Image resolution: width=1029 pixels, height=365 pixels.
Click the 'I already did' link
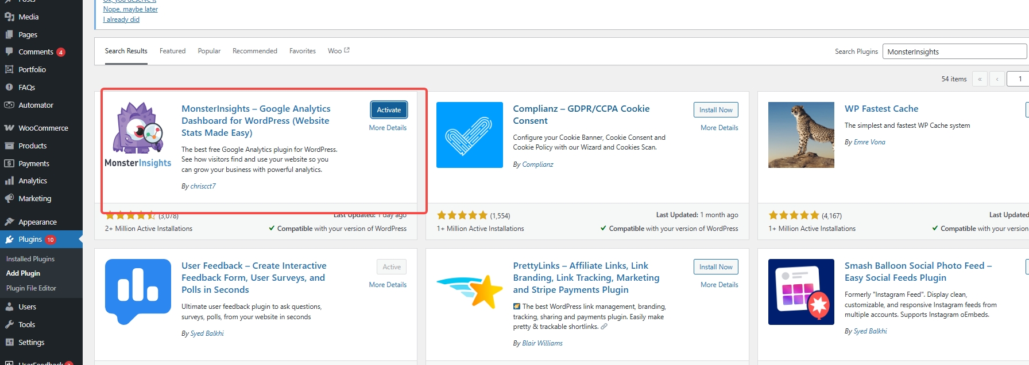click(121, 19)
